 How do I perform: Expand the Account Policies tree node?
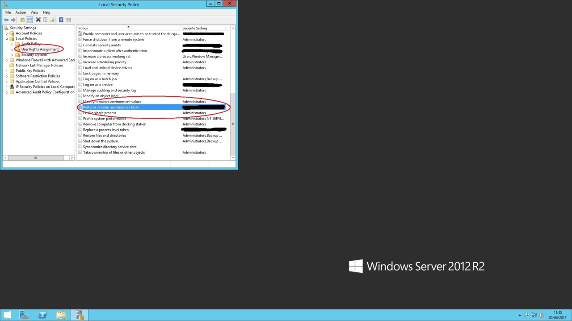point(7,33)
